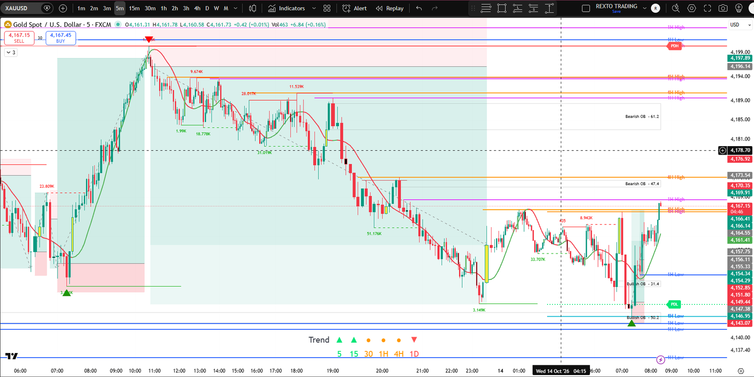Screen dimensions: 754x377
Task: Open the quick search icon
Action: pos(676,8)
